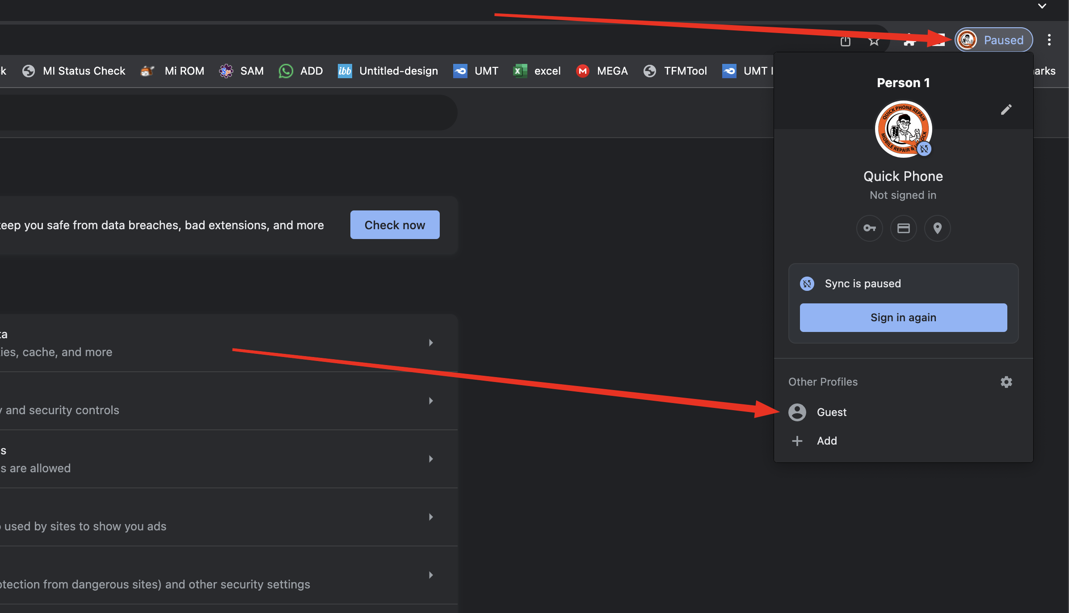Open Chrome three-dot menu
This screenshot has height=613, width=1069.
(1049, 40)
